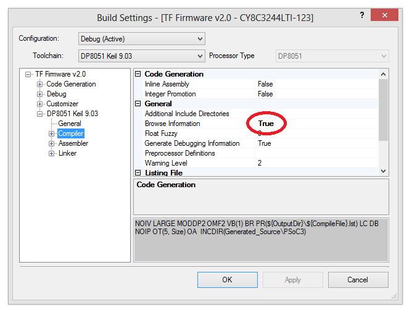Click the property grid scroll down arrow
The height and width of the screenshot is (312, 412).
pos(383,171)
